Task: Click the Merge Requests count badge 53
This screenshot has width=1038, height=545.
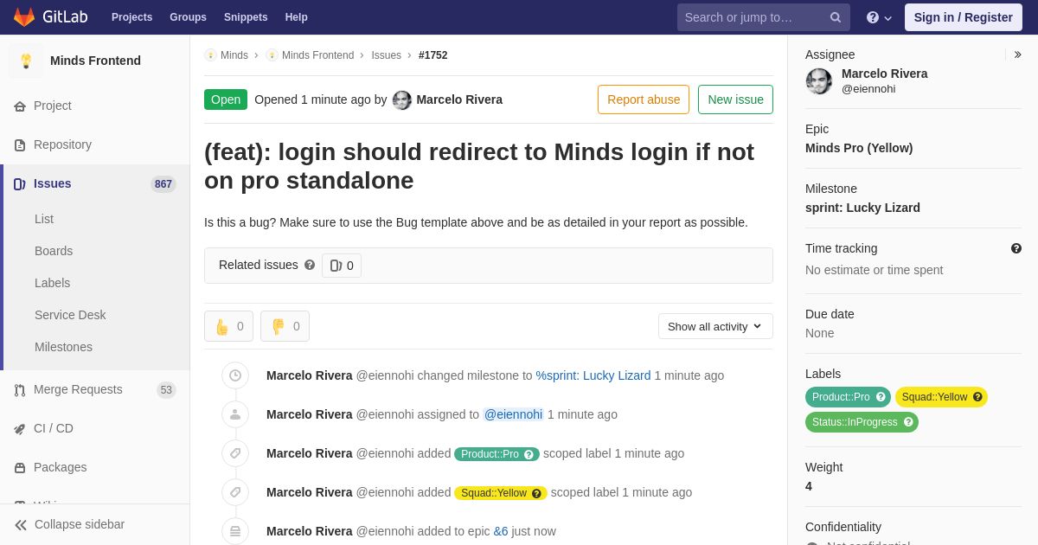Action: tap(166, 390)
